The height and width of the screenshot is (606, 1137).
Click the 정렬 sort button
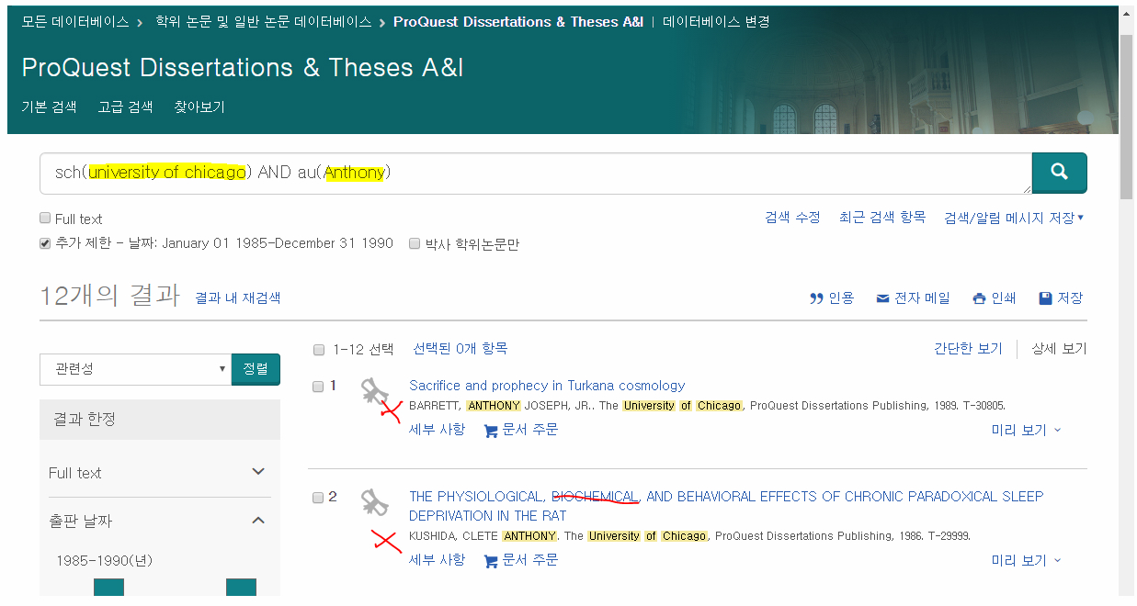(256, 368)
